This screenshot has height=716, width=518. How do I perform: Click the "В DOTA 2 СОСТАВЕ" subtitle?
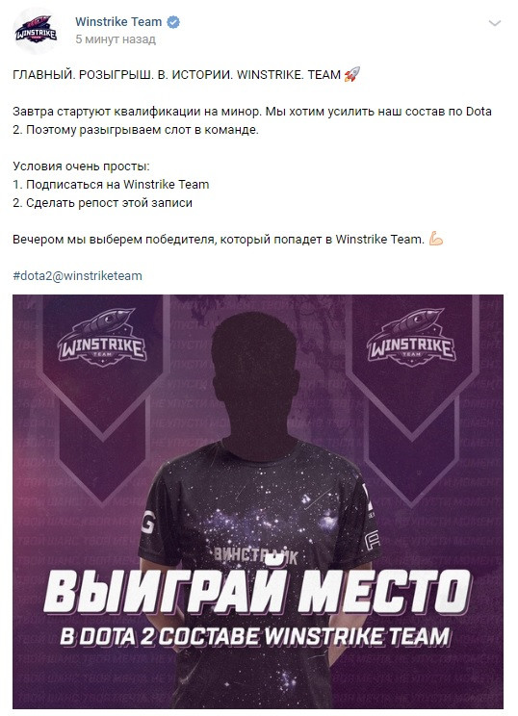tap(160, 636)
